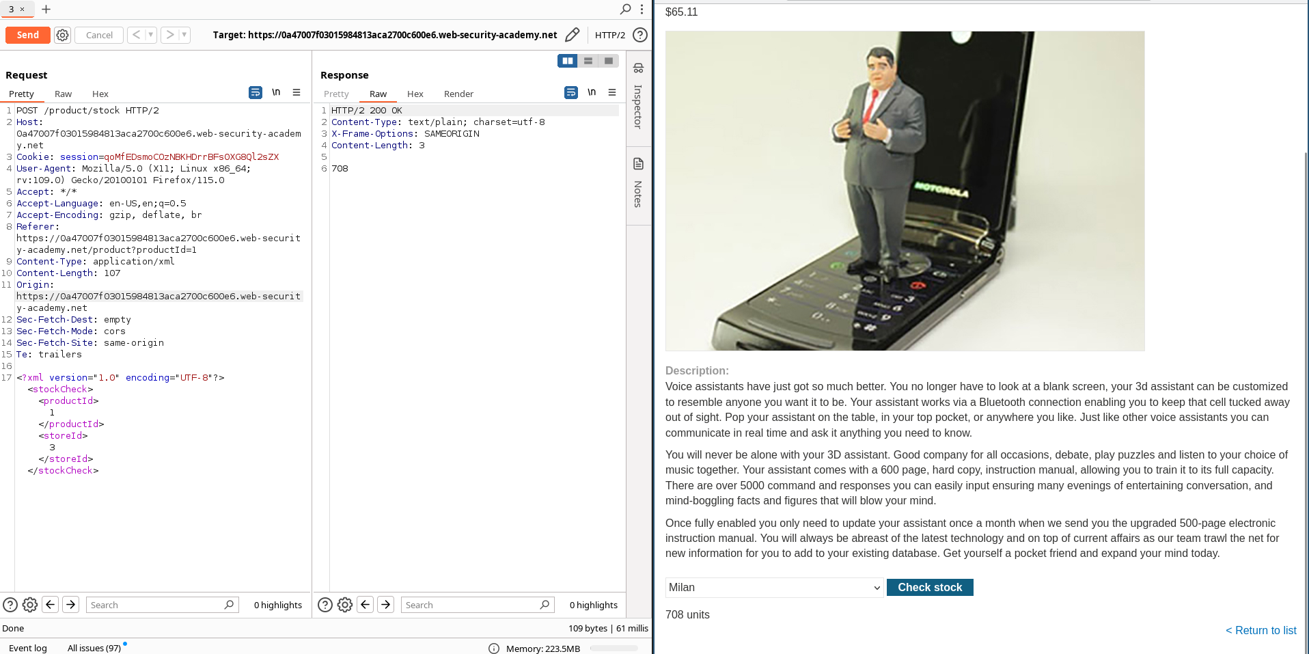The height and width of the screenshot is (654, 1309).
Task: Click POST /product/stock request line
Action: (87, 110)
